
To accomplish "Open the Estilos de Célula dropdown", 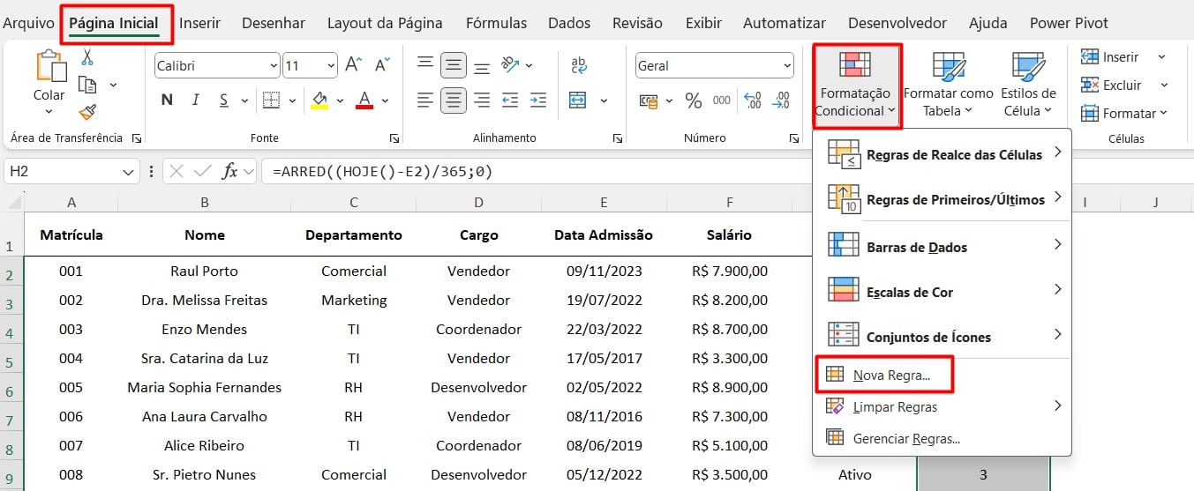I will pyautogui.click(x=1029, y=85).
